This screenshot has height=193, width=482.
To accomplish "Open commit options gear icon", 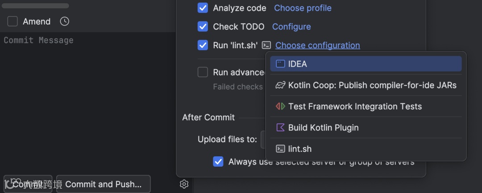I will (x=184, y=184).
